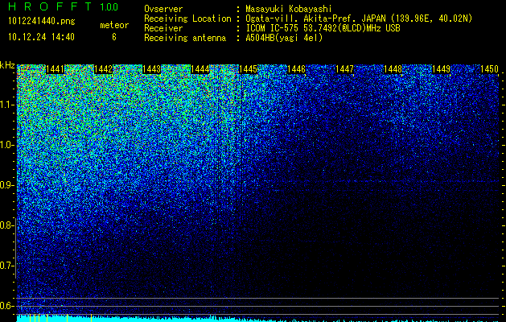Click the 0.7 kHz axis tick label
The width and height of the screenshot is (506, 322).
point(6,266)
